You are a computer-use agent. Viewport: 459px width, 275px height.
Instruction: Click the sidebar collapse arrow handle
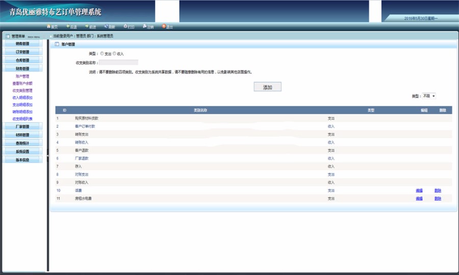click(47, 156)
